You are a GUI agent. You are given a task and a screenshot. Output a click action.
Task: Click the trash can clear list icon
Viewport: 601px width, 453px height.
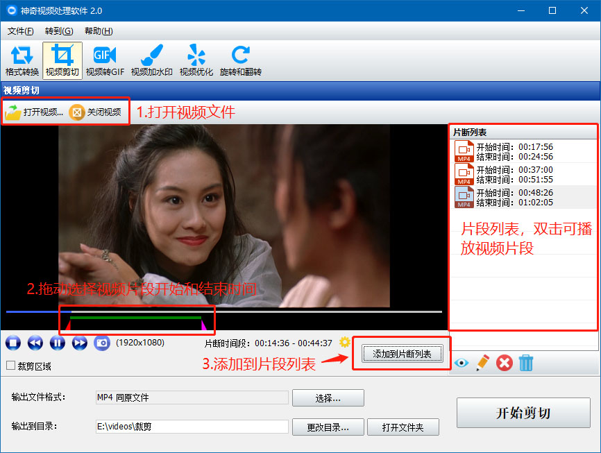click(527, 362)
